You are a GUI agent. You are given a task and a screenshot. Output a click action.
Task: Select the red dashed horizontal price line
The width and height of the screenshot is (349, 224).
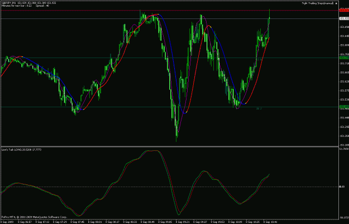pos(170,11)
